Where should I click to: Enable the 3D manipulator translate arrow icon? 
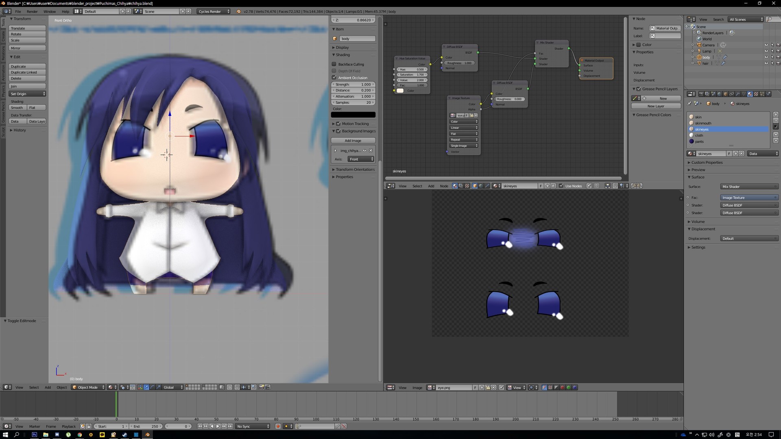(x=146, y=387)
